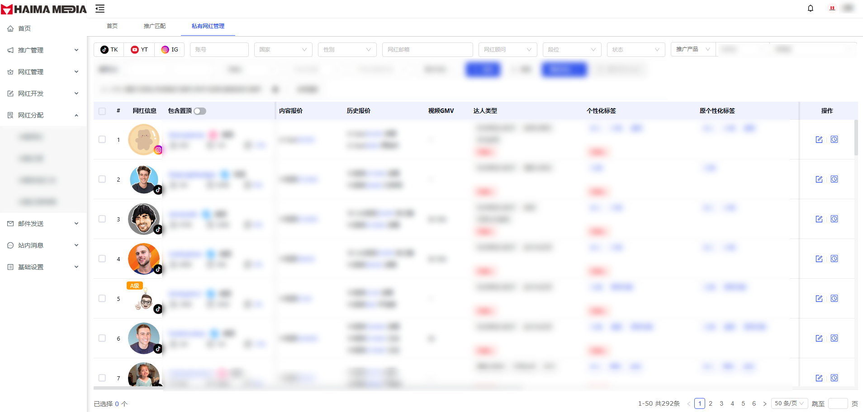The width and height of the screenshot is (863, 412).
Task: Collapse the sidebar with the menu fold icon
Action: click(100, 9)
